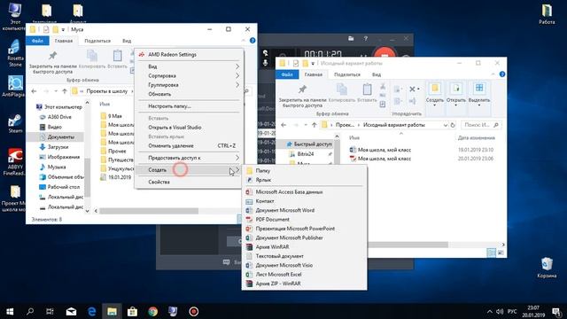Viewport: 567px width, 319px height.
Task: Select the 9 Мая folder
Action: 115,116
